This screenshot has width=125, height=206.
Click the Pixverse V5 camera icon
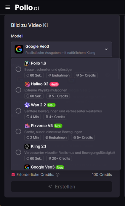point(27,126)
